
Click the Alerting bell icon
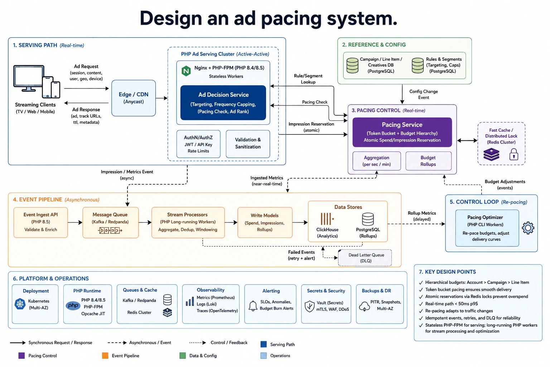253,306
